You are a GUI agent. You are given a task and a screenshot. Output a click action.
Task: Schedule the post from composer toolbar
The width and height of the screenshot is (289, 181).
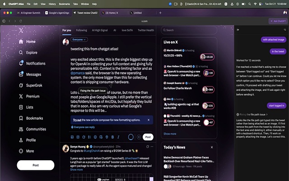tap(101, 137)
